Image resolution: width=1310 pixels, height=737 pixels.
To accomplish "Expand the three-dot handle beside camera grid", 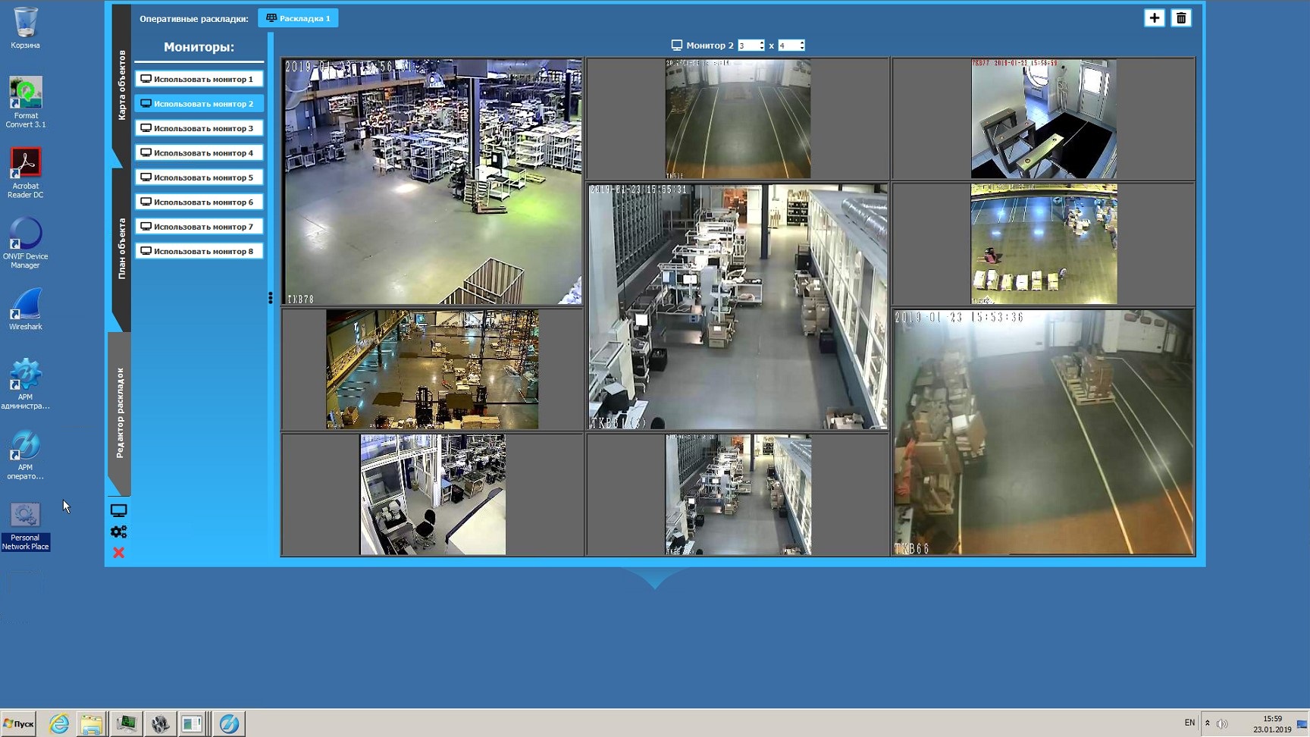I will [x=271, y=297].
